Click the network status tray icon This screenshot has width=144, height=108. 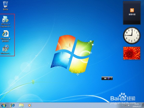coord(126,105)
